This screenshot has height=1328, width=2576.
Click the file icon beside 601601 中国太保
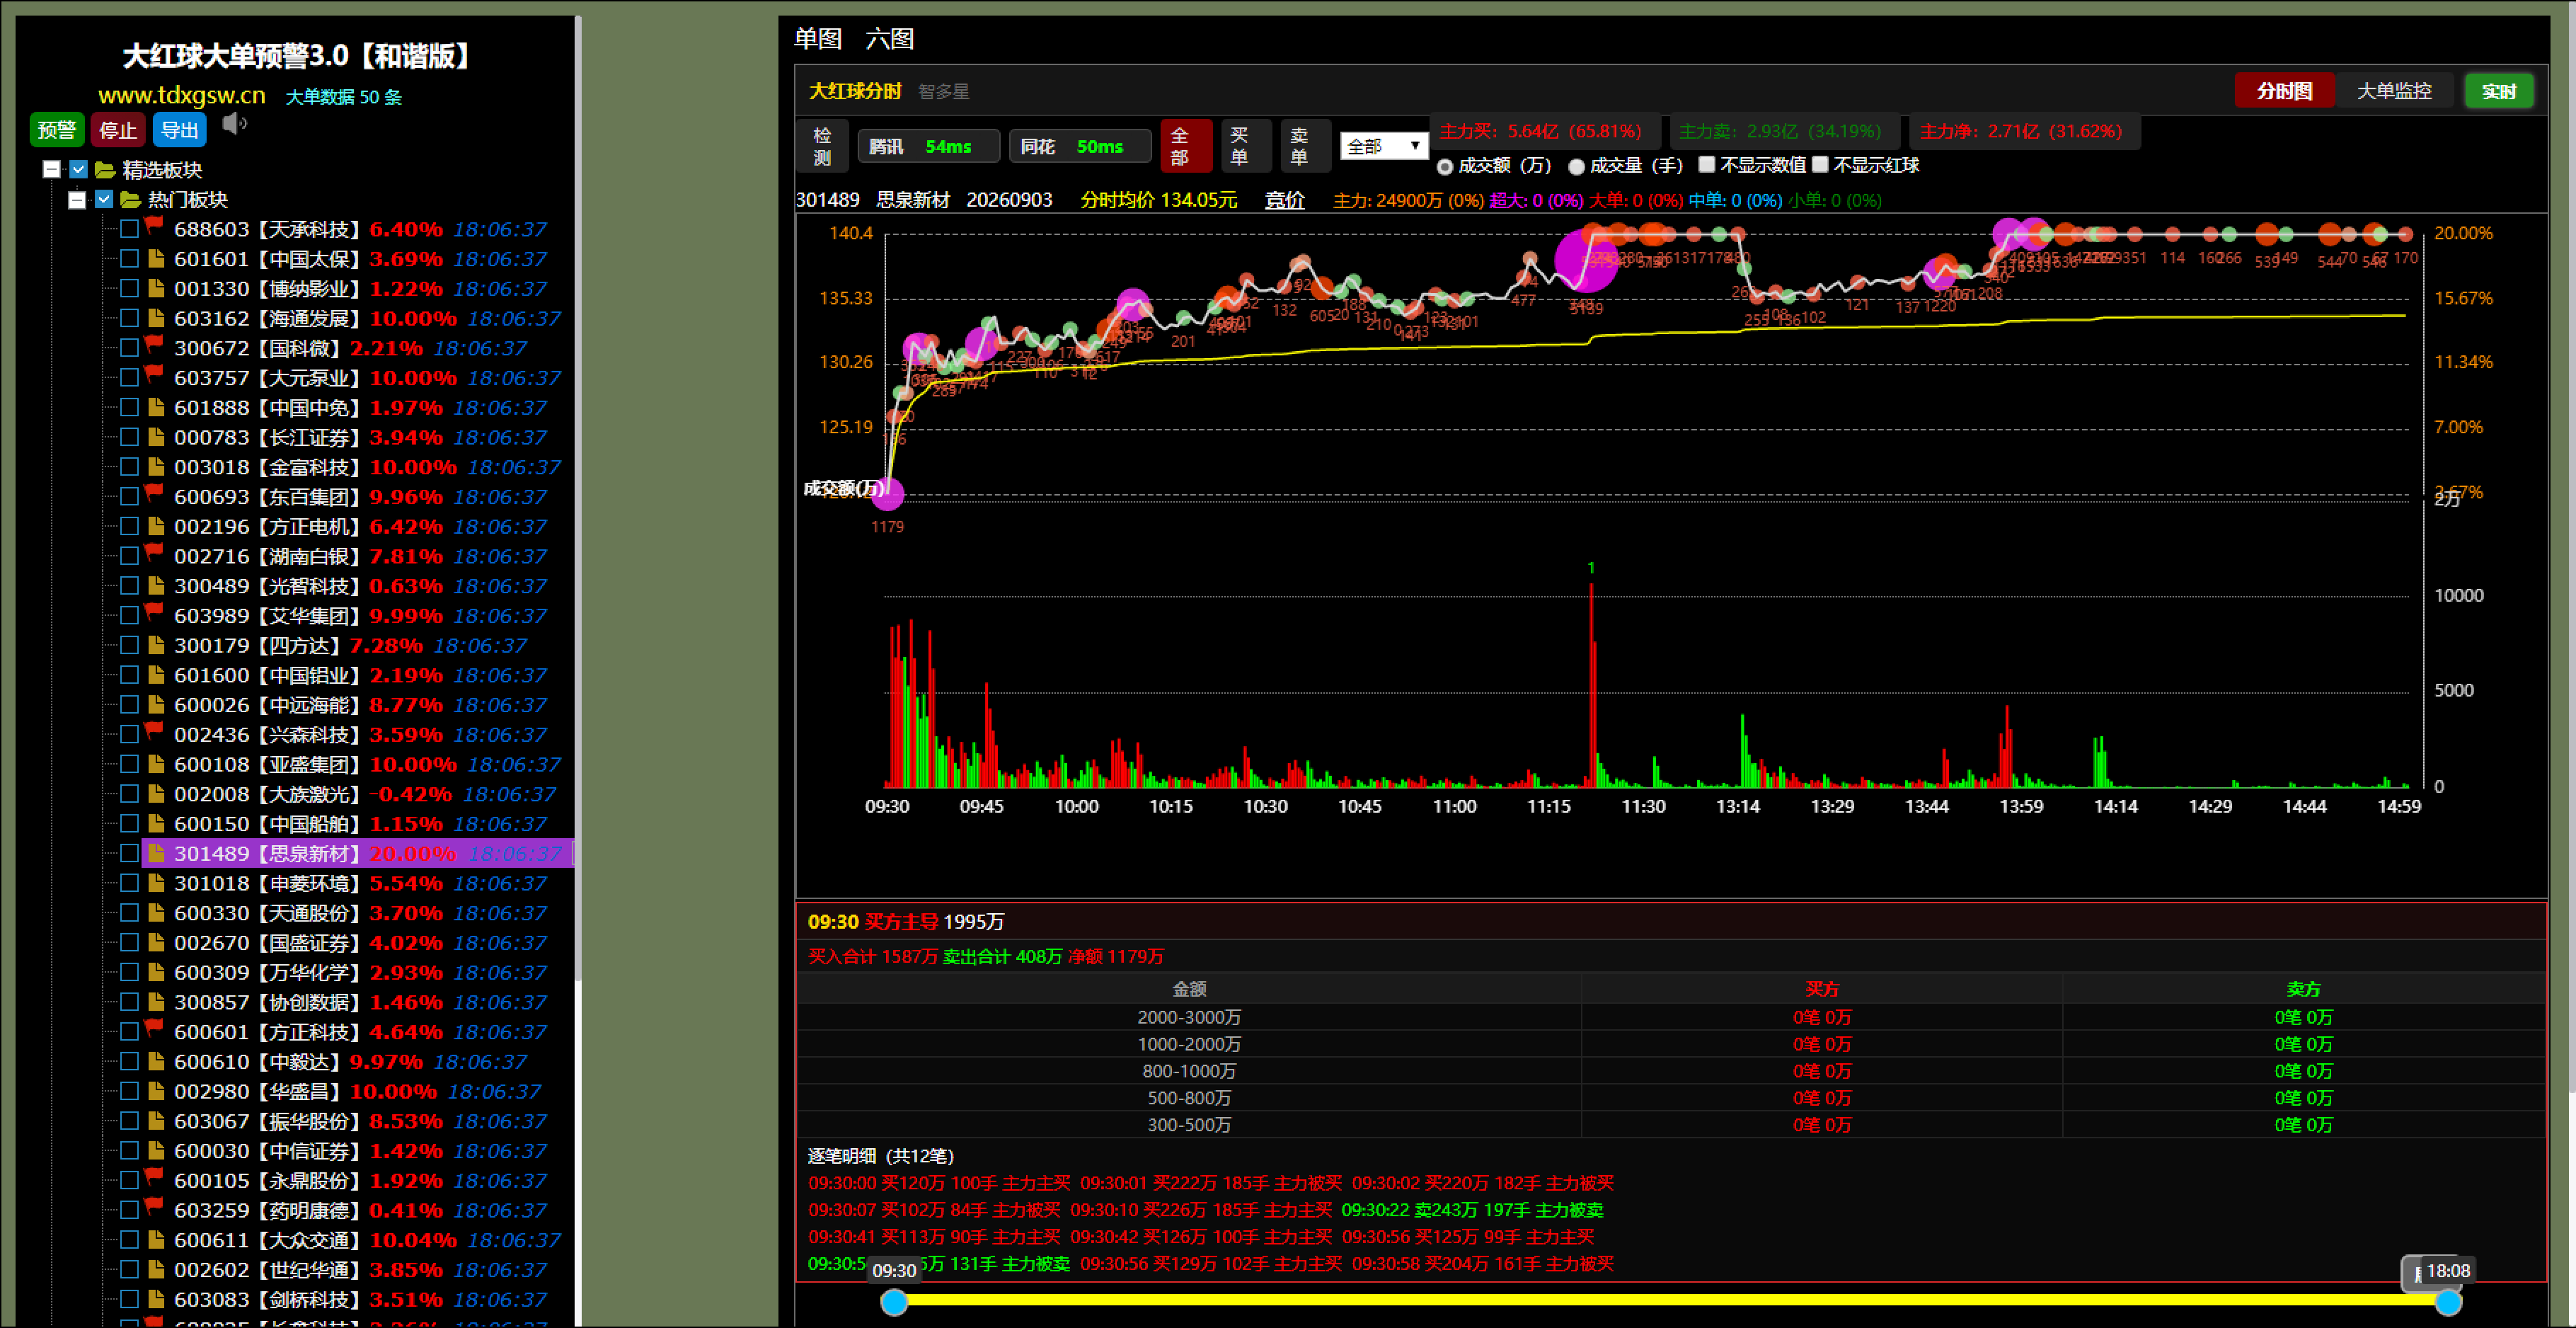[156, 258]
